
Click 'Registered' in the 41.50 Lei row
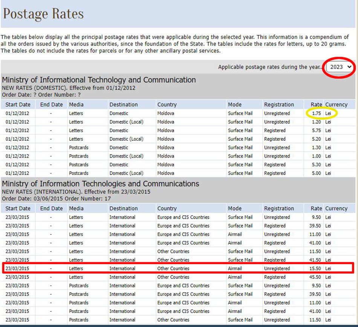coord(275,260)
